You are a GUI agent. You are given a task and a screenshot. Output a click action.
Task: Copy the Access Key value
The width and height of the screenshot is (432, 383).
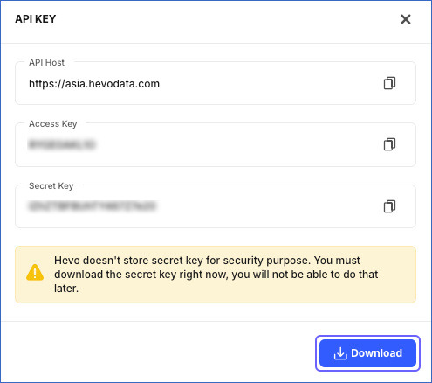[x=389, y=144]
